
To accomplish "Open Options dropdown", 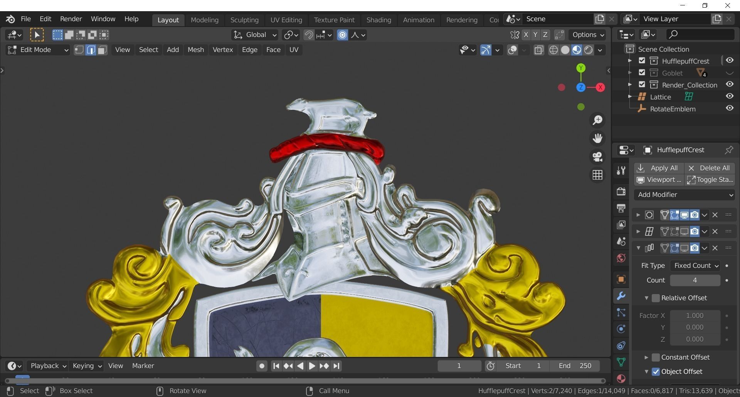I will coord(588,35).
